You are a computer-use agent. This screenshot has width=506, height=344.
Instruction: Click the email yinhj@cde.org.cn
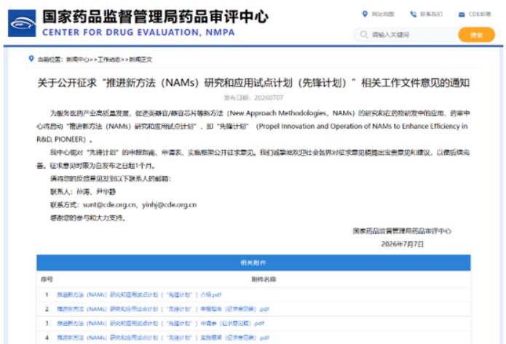pyautogui.click(x=169, y=205)
